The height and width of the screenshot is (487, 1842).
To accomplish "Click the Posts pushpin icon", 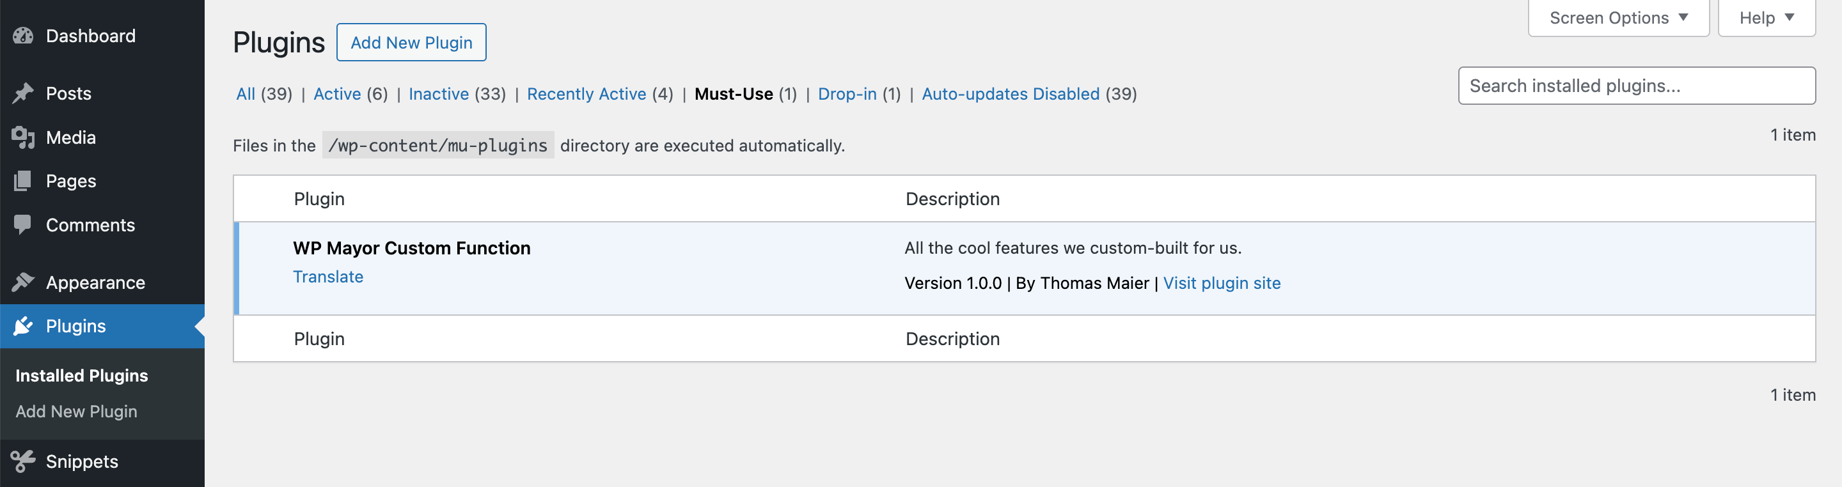I will (23, 93).
